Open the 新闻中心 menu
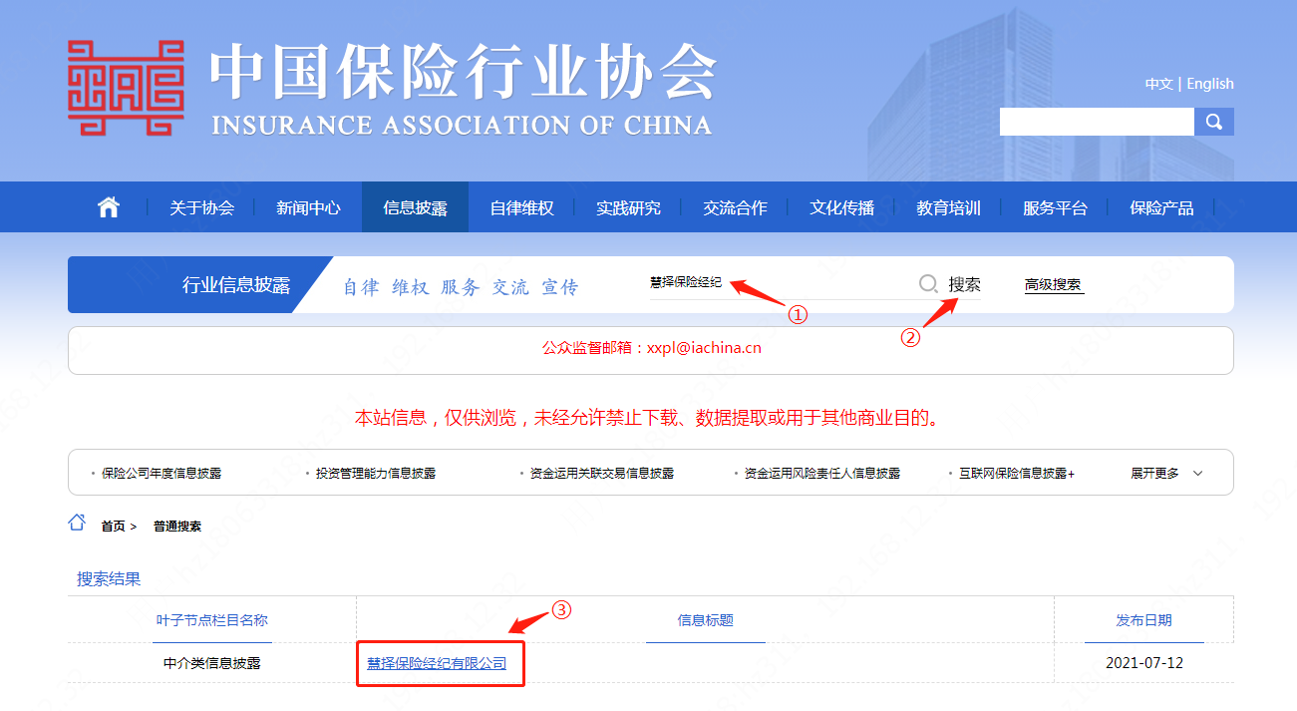The height and width of the screenshot is (711, 1297). (308, 208)
